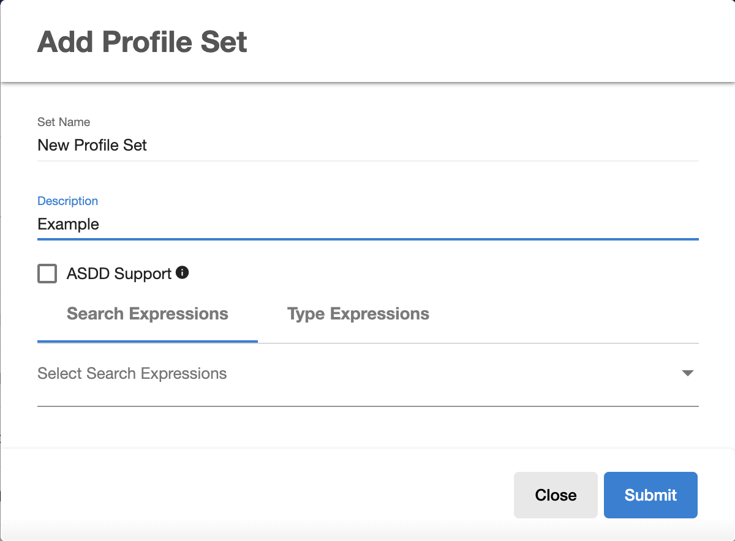735x541 pixels.
Task: Close the Add Profile Set dialog
Action: 556,494
